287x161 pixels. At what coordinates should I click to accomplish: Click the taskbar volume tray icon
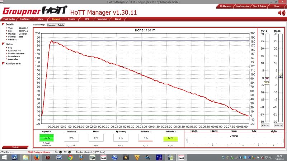coord(270,157)
